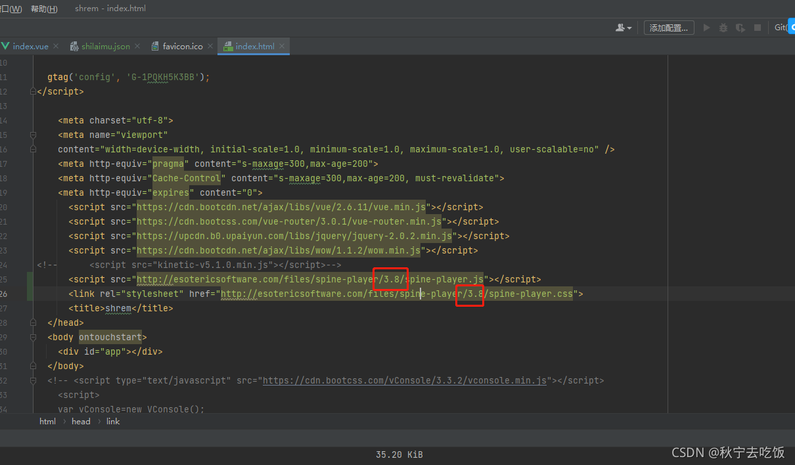Image resolution: width=795 pixels, height=465 pixels.
Task: Switch to the favicon.ico editor tab
Action: (x=183, y=47)
